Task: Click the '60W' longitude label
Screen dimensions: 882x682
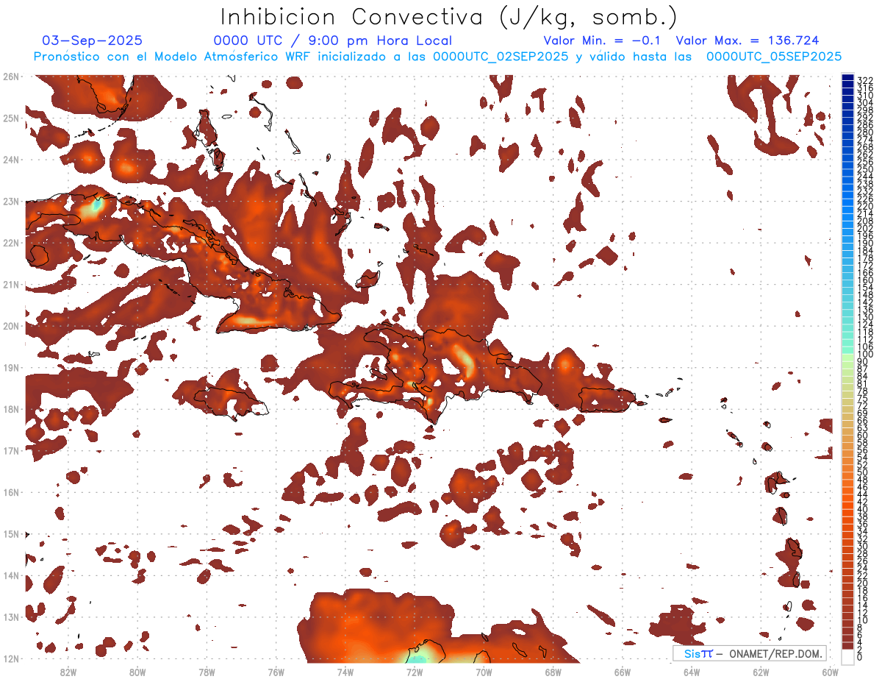Action: pos(831,672)
